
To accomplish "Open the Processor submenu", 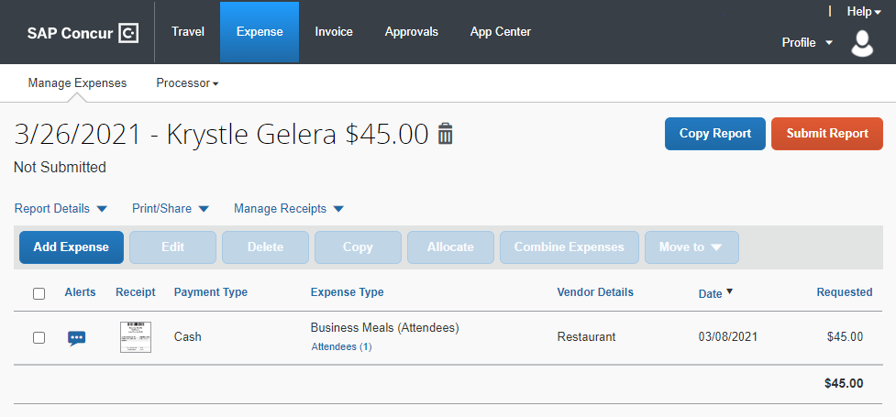I will (187, 83).
